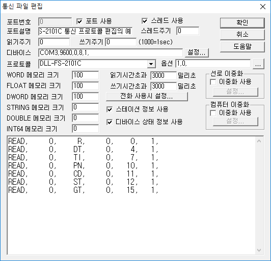Click the 읽기시간초과 value field
Screen dimensions: 271x261
pyautogui.click(x=164, y=76)
